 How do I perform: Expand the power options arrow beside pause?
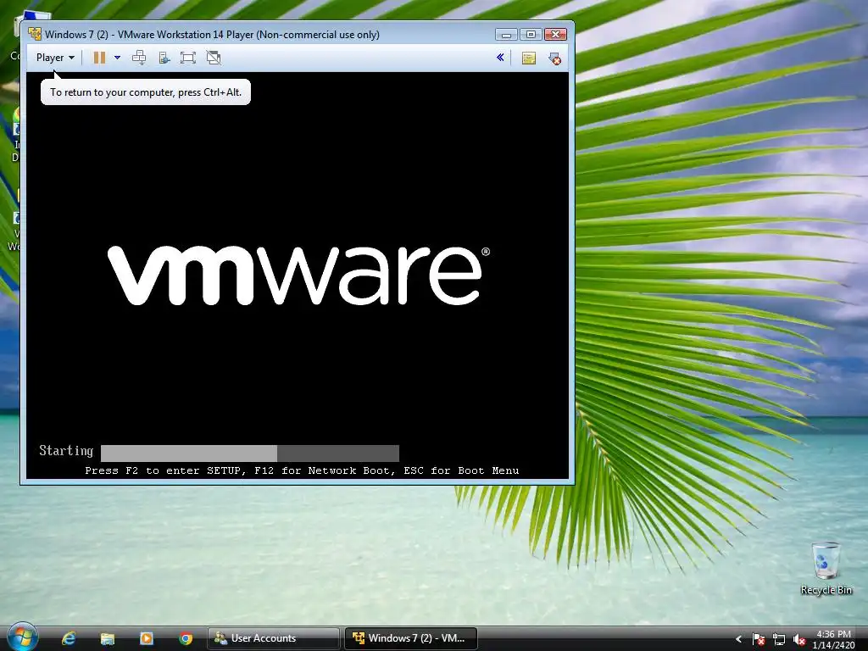click(x=117, y=58)
